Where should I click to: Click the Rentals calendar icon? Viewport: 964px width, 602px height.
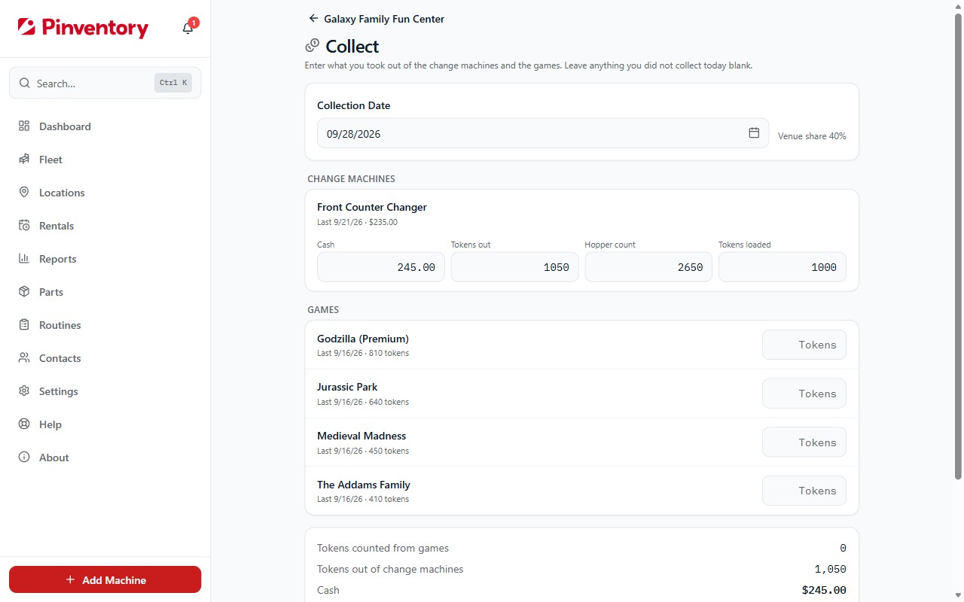(x=24, y=226)
